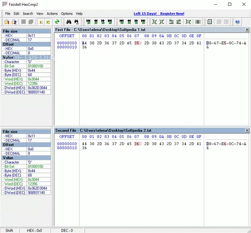Open the Edit menu
This screenshot has width=251, height=233.
coord(16,14)
